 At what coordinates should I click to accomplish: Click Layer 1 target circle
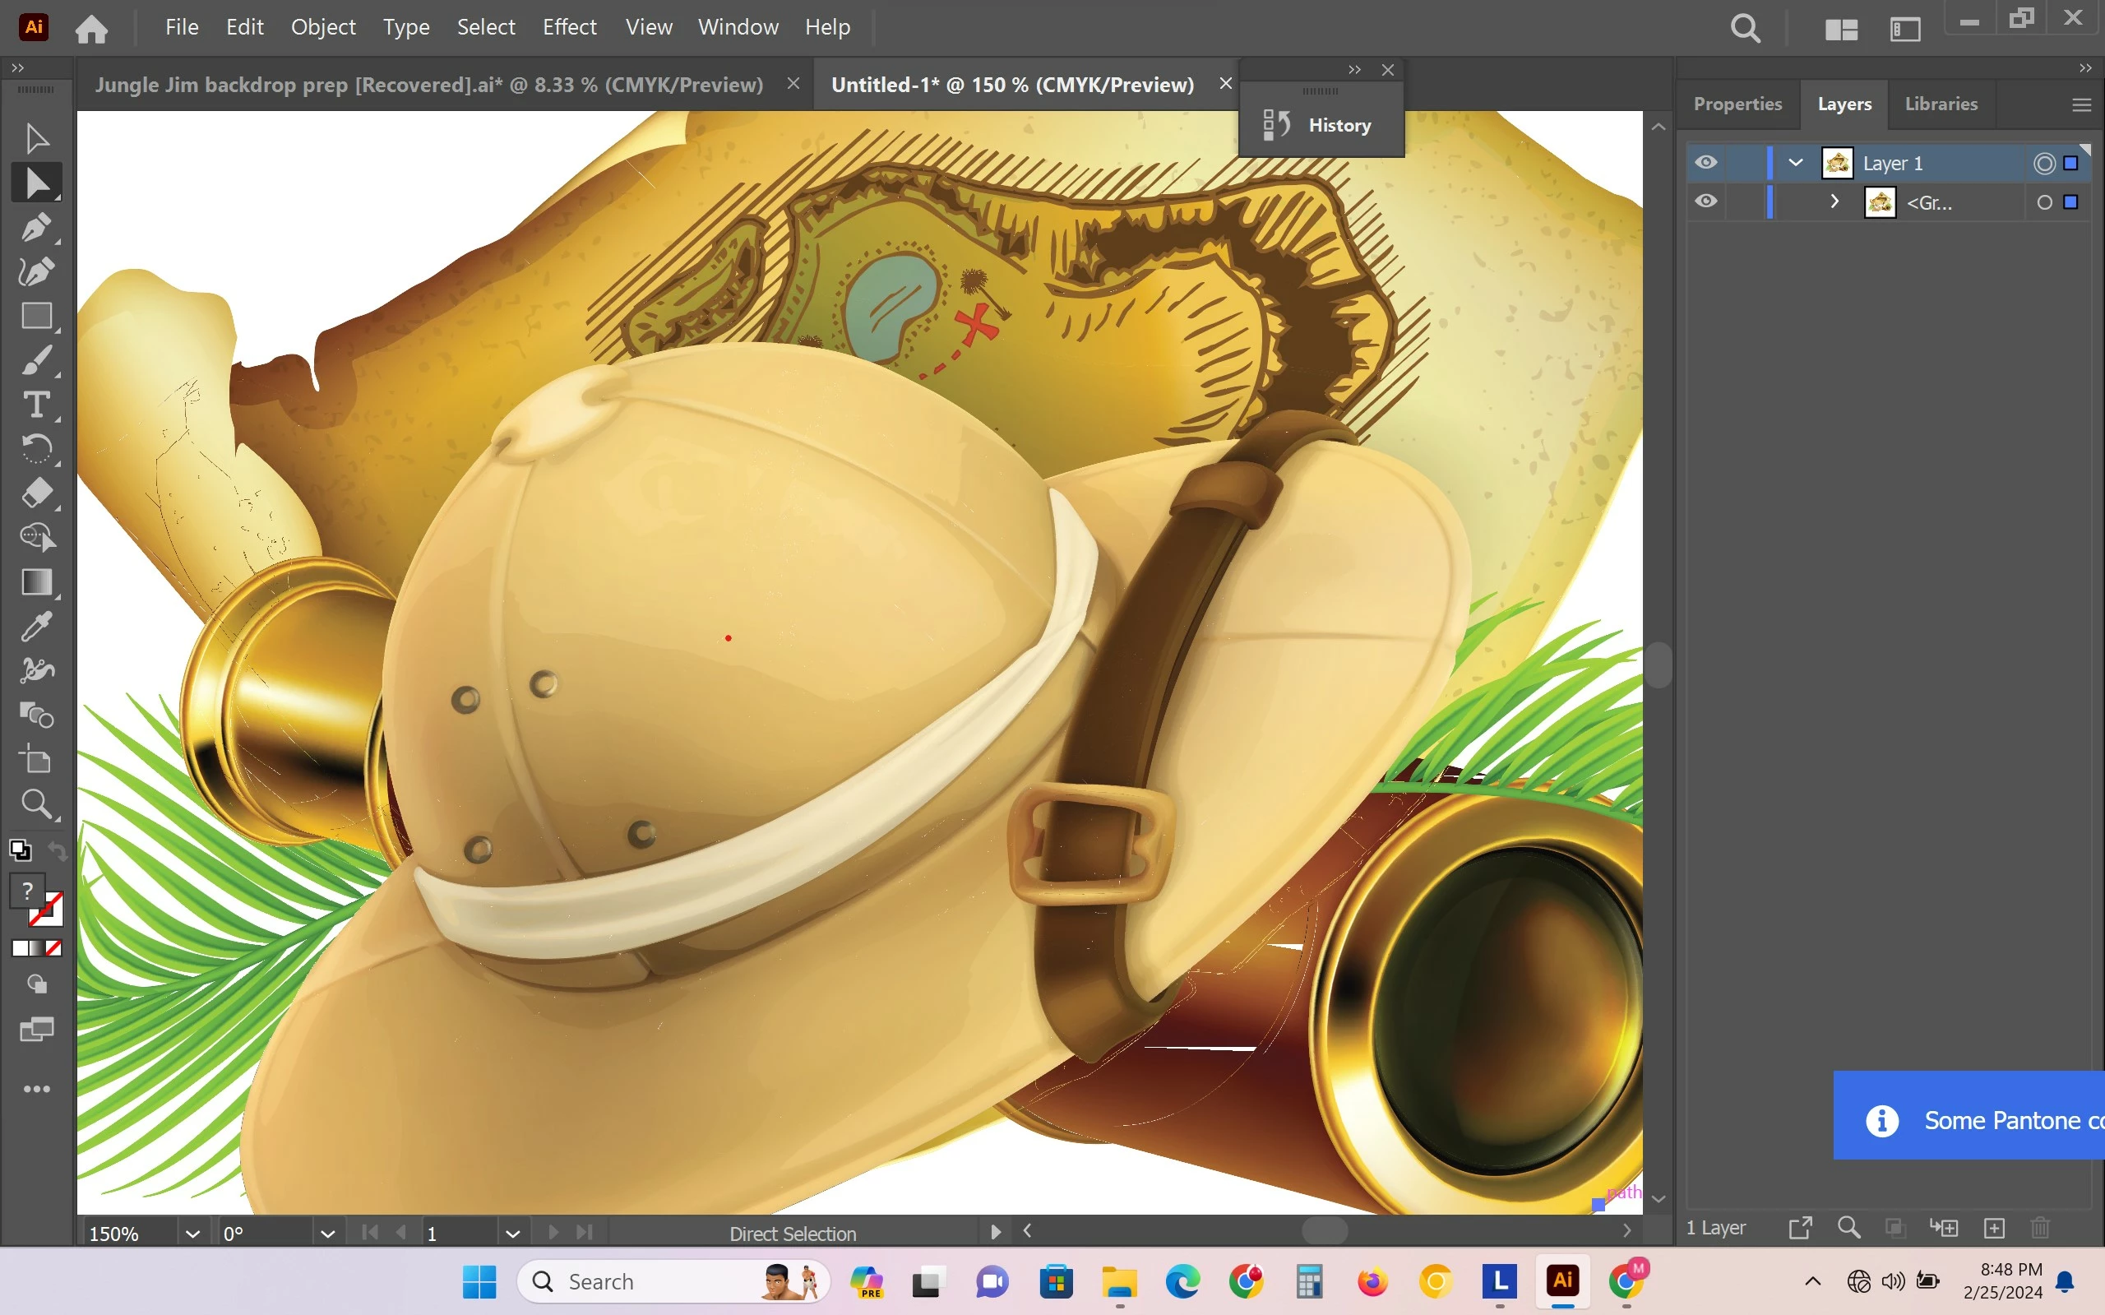(2044, 163)
